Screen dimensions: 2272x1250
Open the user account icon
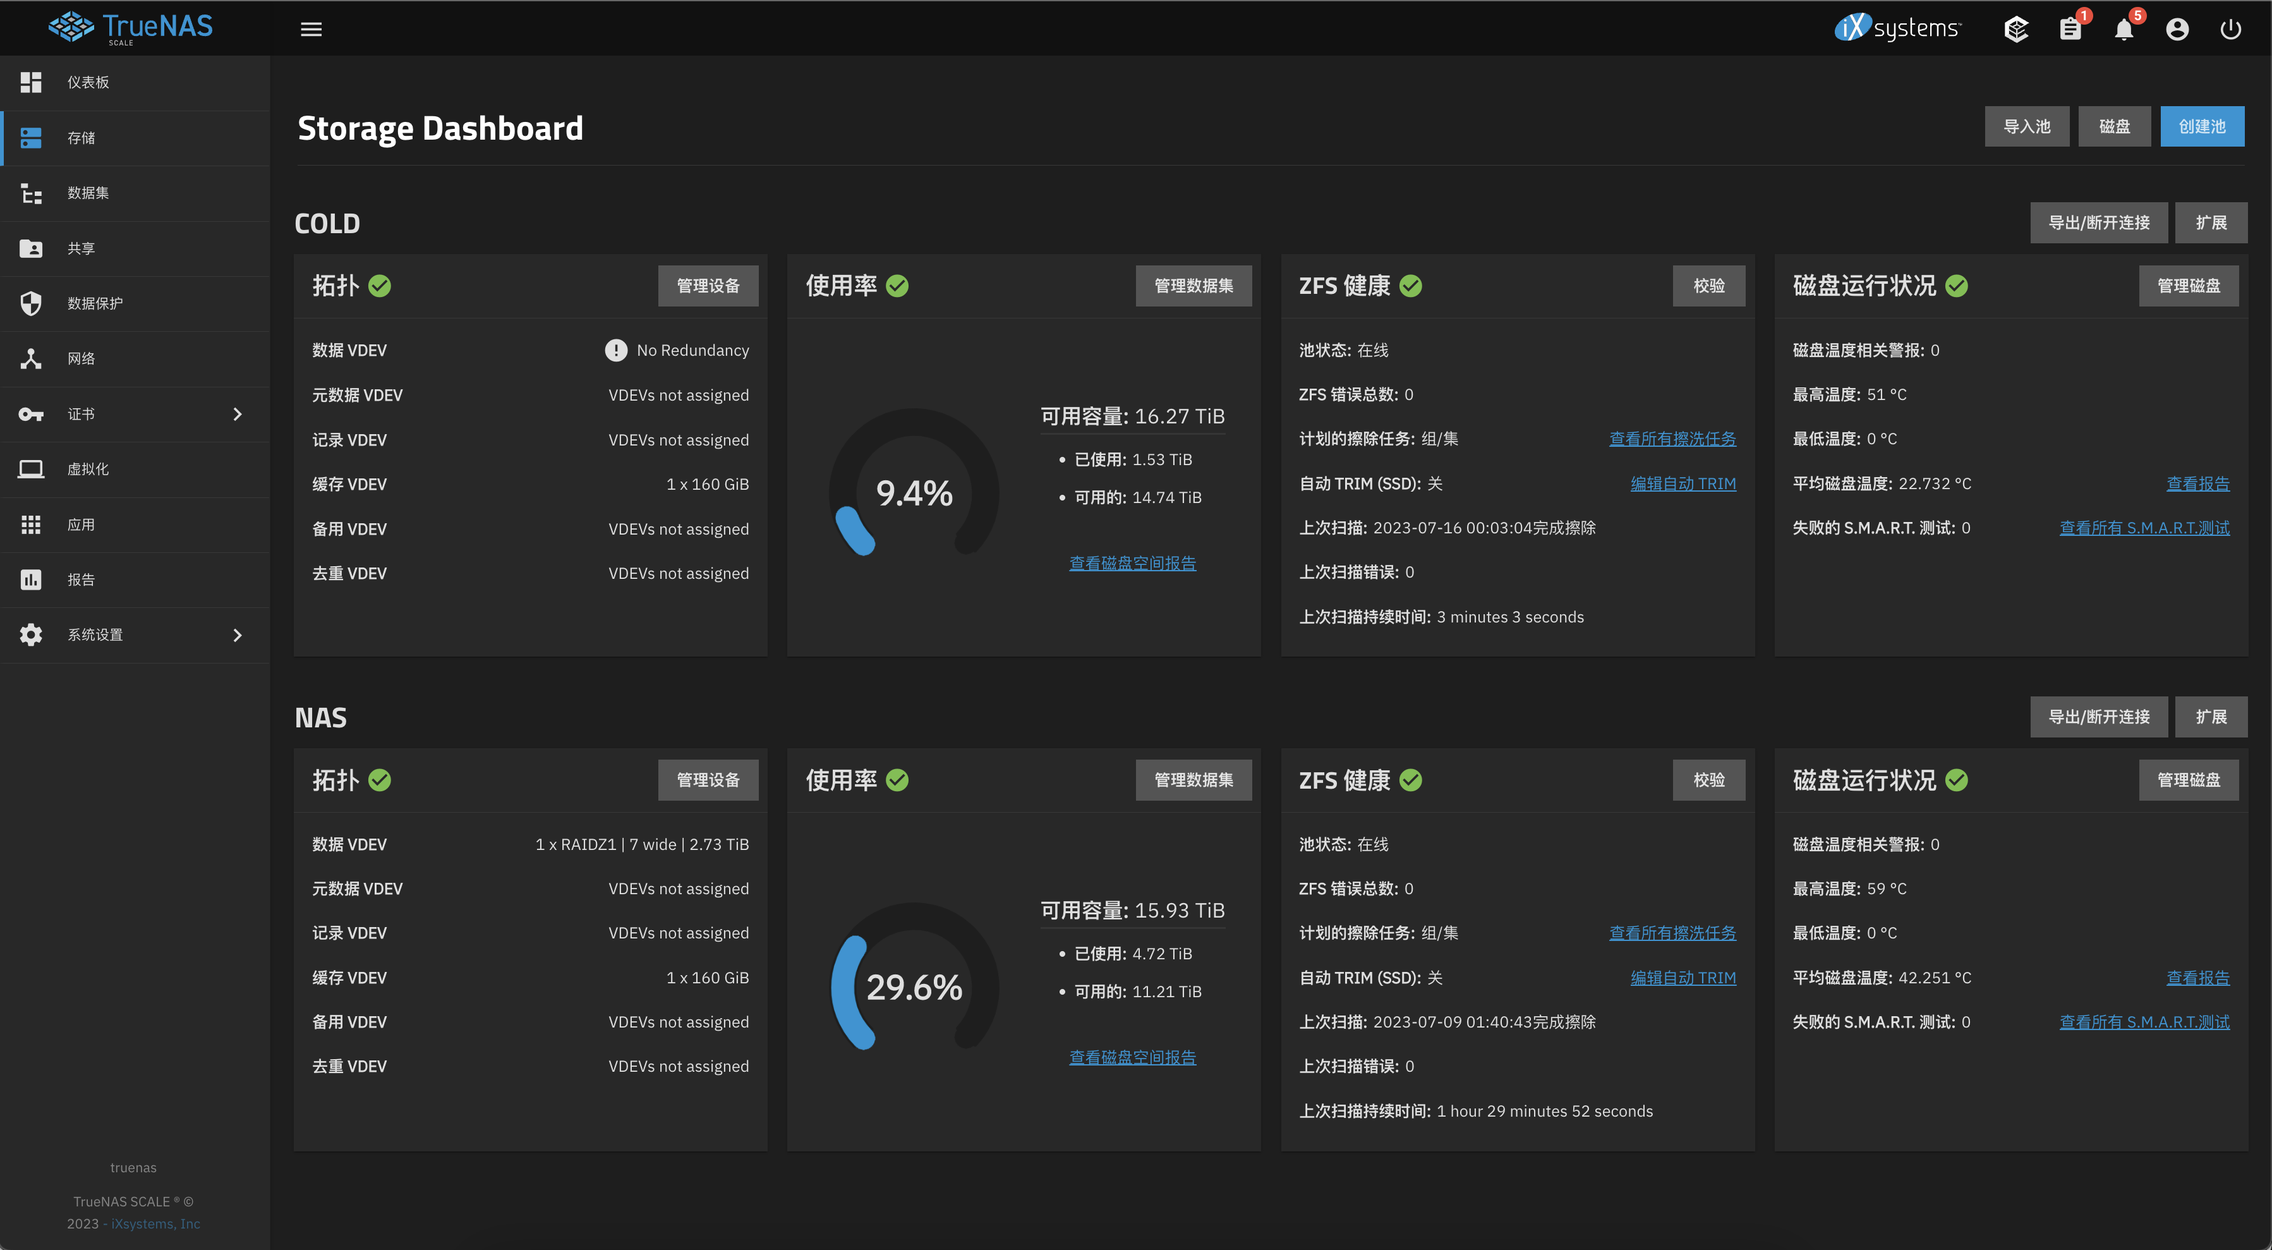[2178, 29]
